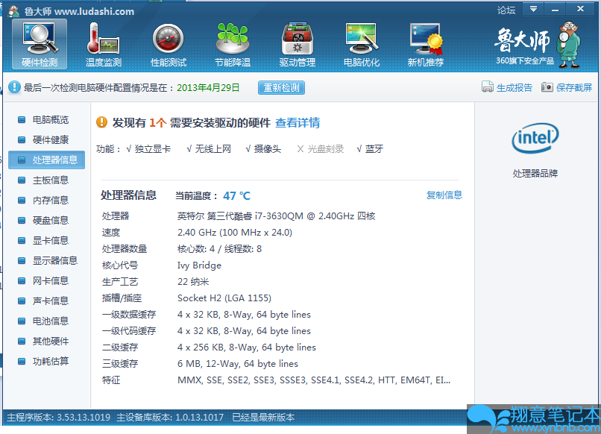
Task: Click the 4 x 256 KB second-level cache value
Action: pos(247,347)
